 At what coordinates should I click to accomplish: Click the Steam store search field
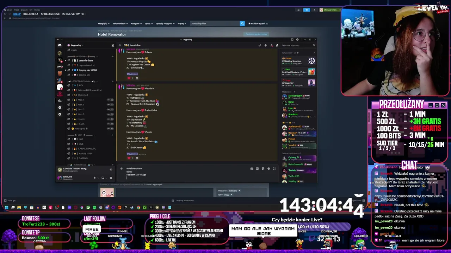pyautogui.click(x=215, y=24)
